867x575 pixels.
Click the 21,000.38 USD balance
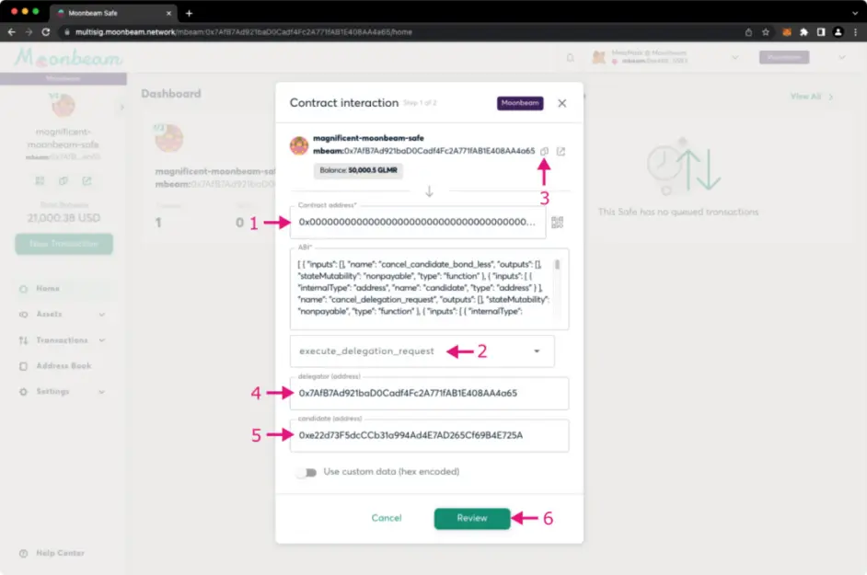click(x=64, y=218)
